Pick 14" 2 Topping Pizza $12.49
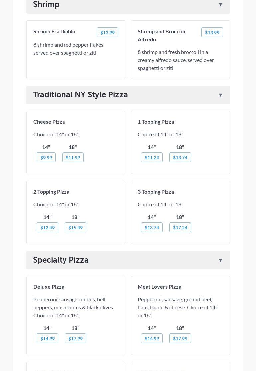This screenshot has height=371, width=256. 47,227
